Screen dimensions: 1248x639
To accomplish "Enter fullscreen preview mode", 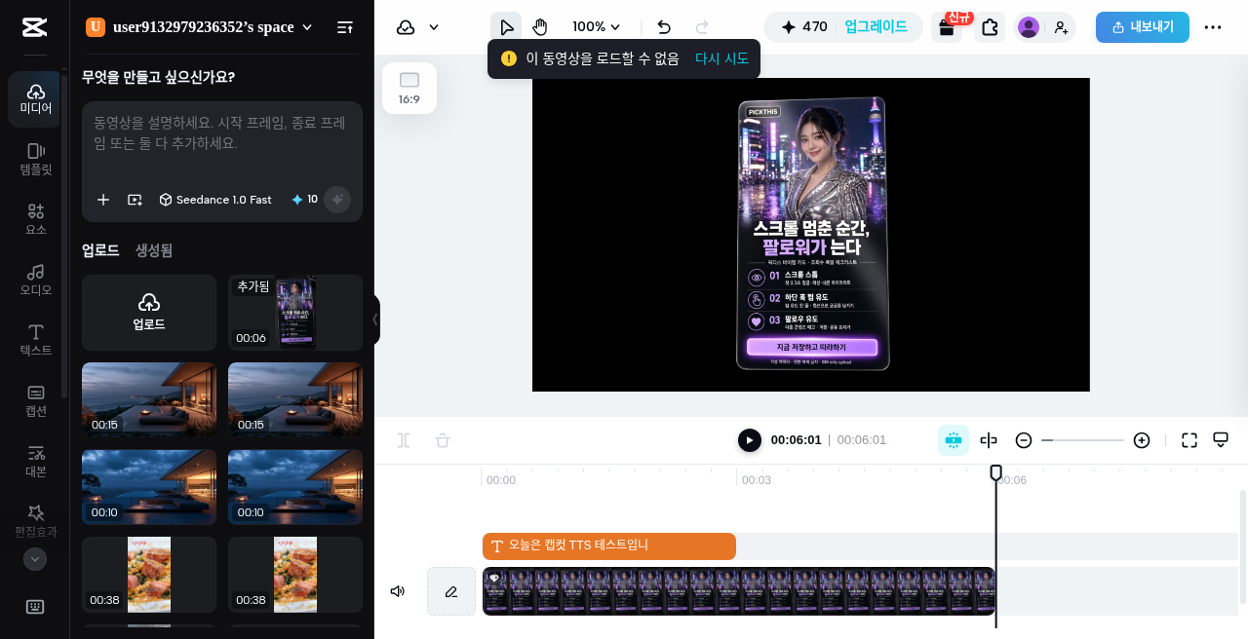I will 1189,440.
